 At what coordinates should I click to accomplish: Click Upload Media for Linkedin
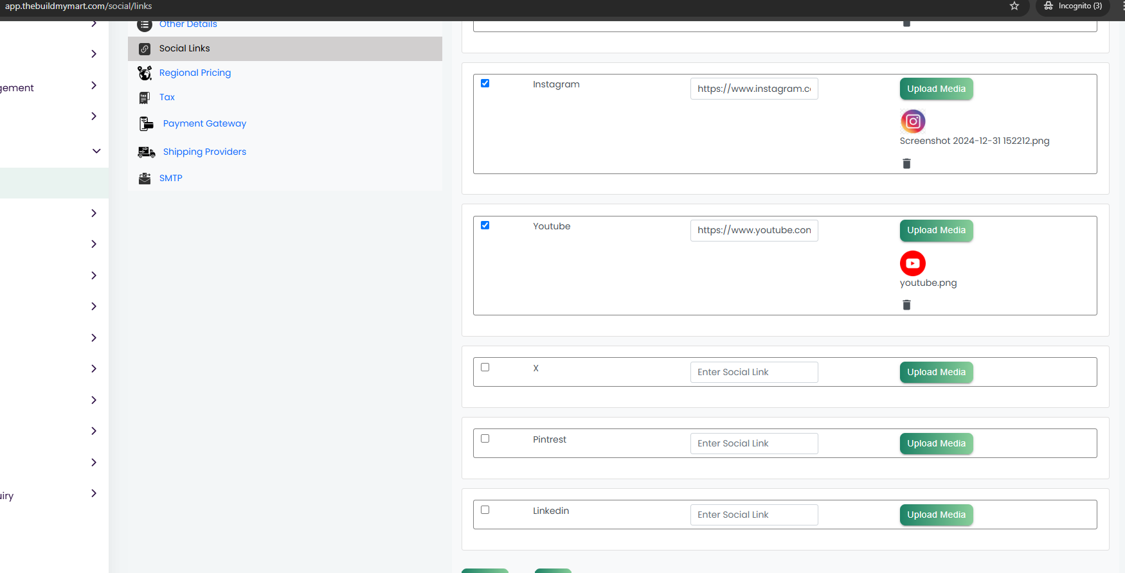point(936,515)
